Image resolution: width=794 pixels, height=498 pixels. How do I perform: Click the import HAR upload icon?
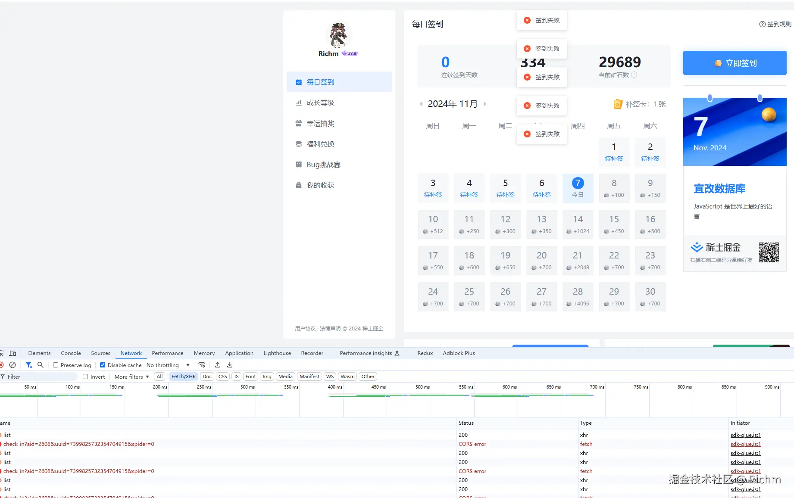(x=218, y=365)
